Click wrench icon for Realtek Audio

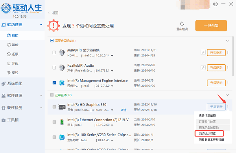pyautogui.click(x=203, y=67)
